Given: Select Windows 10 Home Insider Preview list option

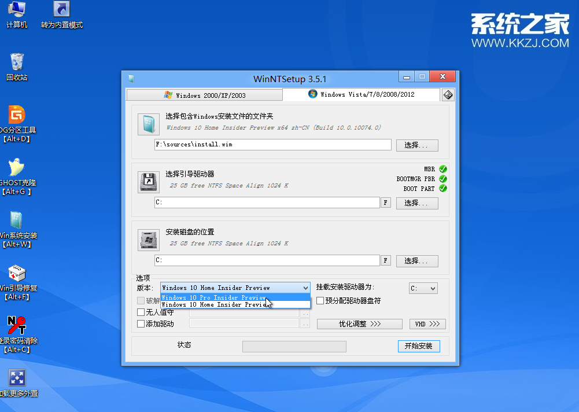Looking at the screenshot, I should 235,304.
